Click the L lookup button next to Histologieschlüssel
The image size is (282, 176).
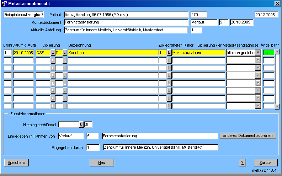[81, 124]
